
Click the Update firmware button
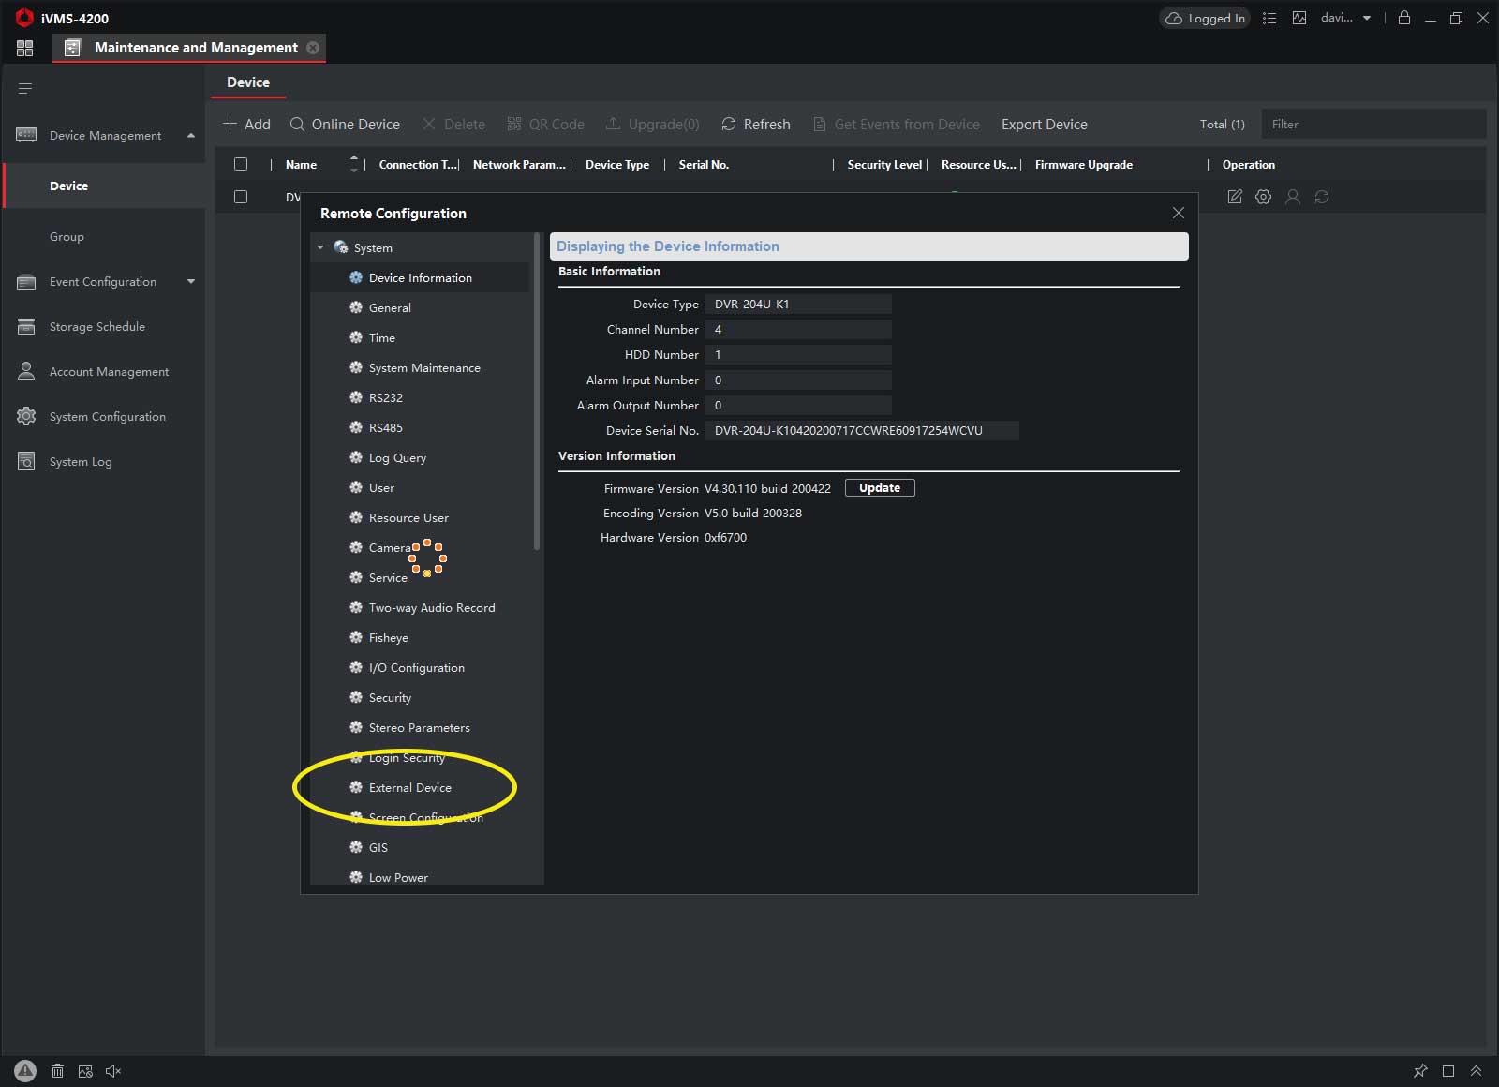coord(879,487)
